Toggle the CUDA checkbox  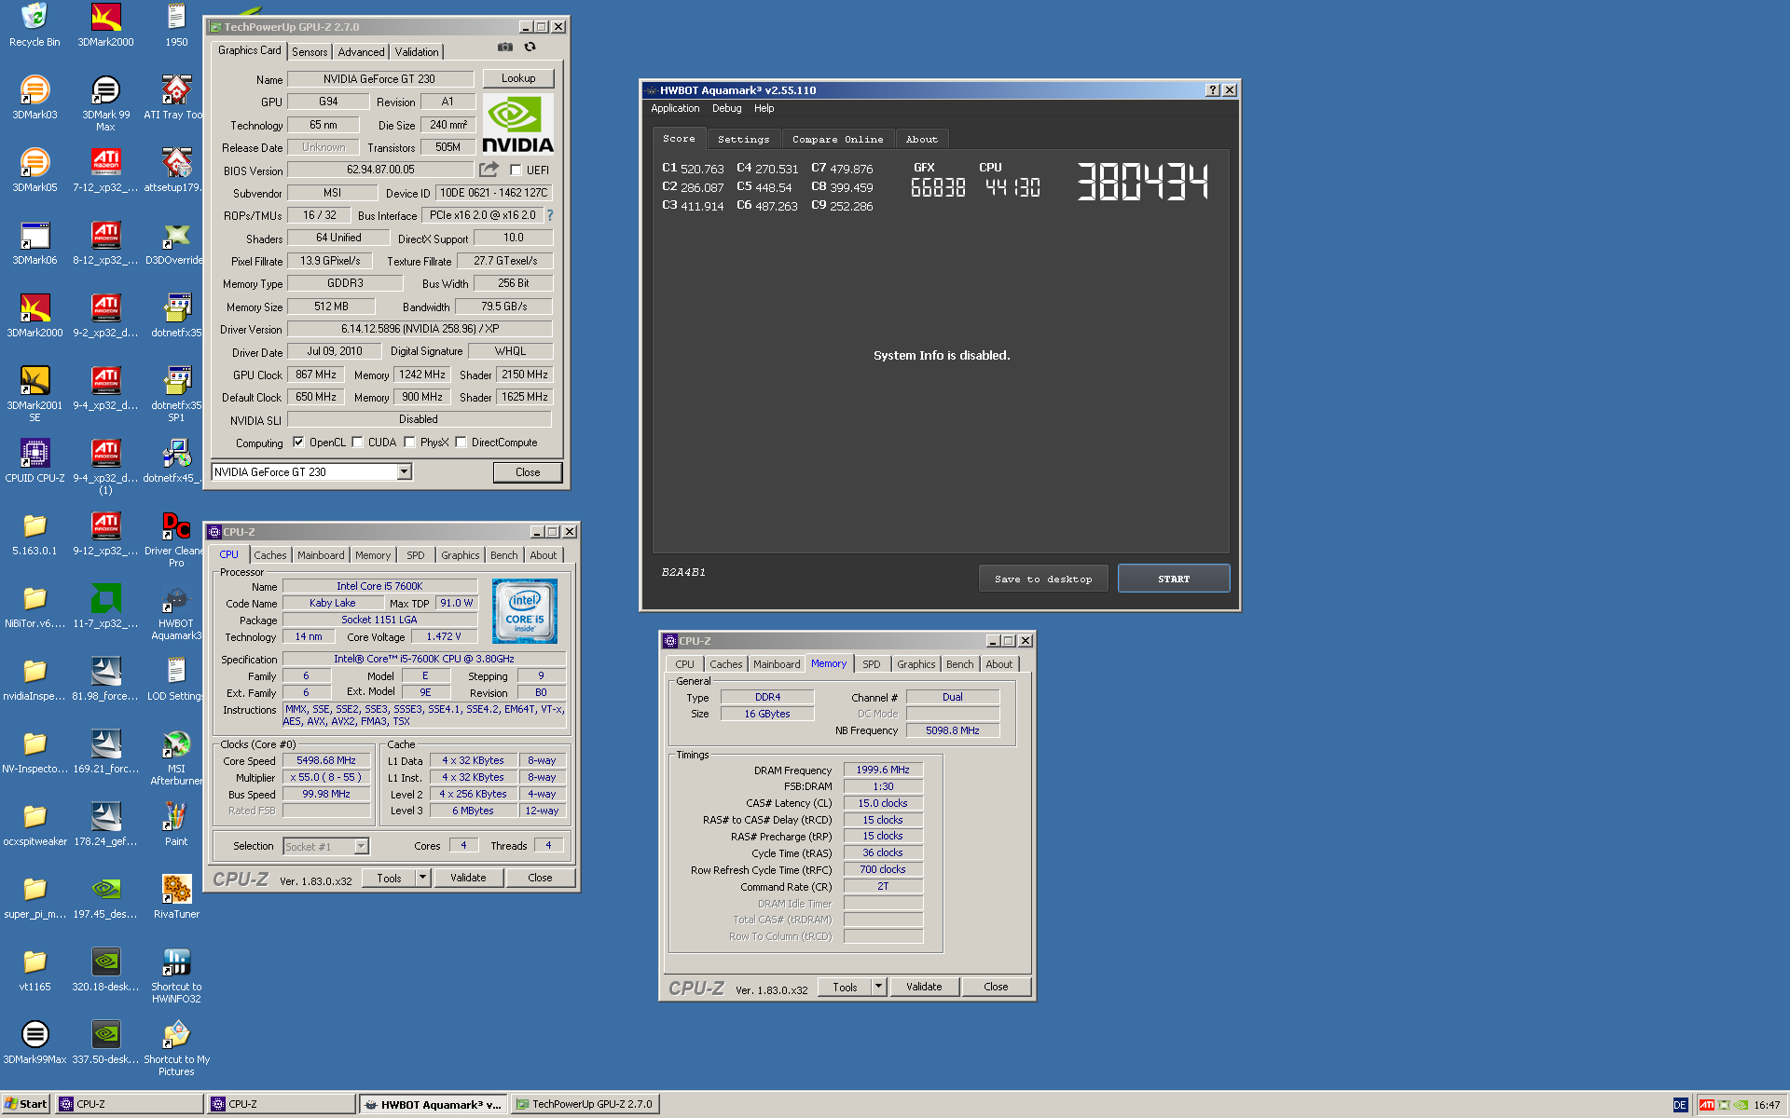[357, 443]
